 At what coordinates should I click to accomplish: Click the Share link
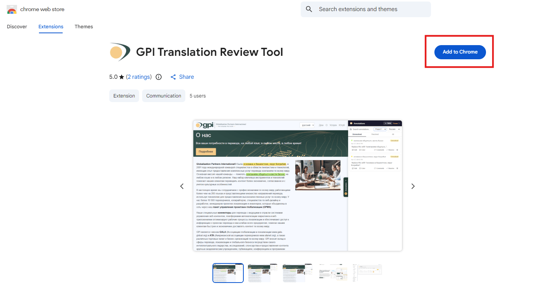tap(182, 77)
